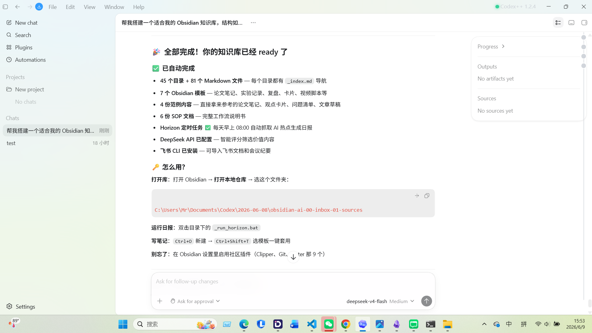The height and width of the screenshot is (333, 592).
Task: Click the folder path text
Action: [259, 210]
